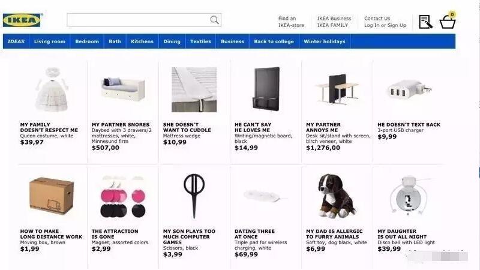Open the Contact Us link
Viewport: 480px width, 270px height.
coord(377,19)
